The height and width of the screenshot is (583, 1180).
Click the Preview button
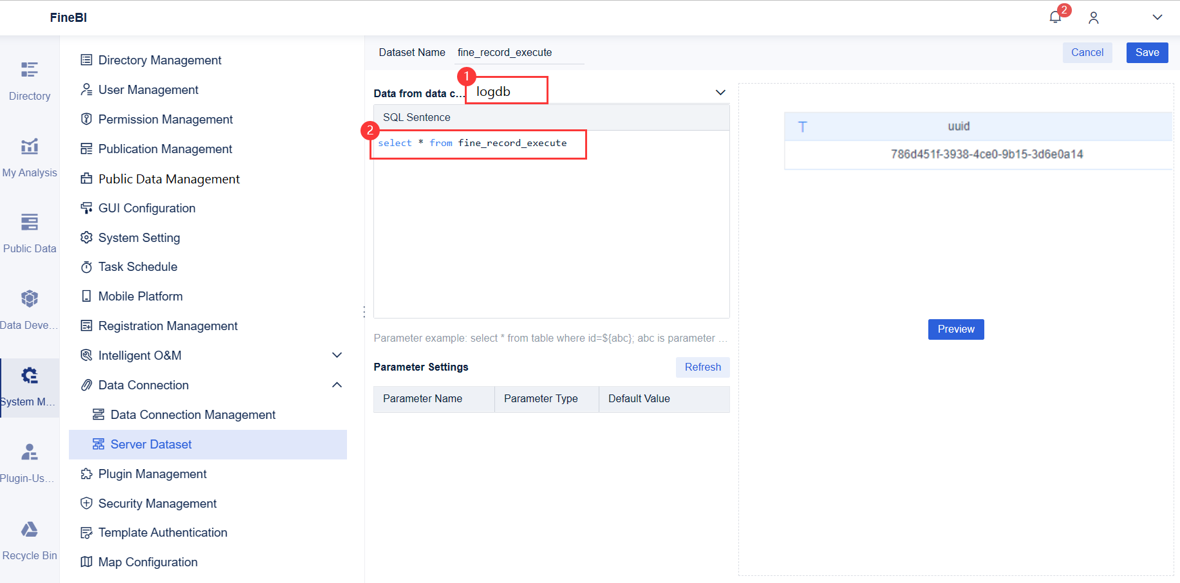956,329
